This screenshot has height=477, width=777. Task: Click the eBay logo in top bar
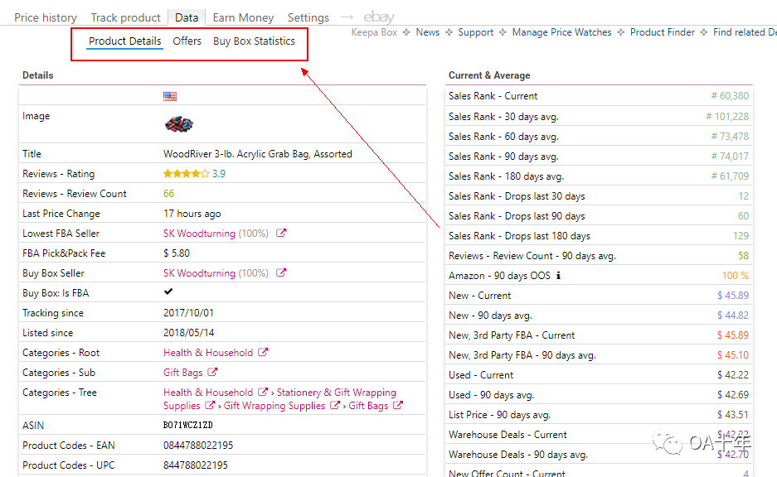[x=379, y=17]
